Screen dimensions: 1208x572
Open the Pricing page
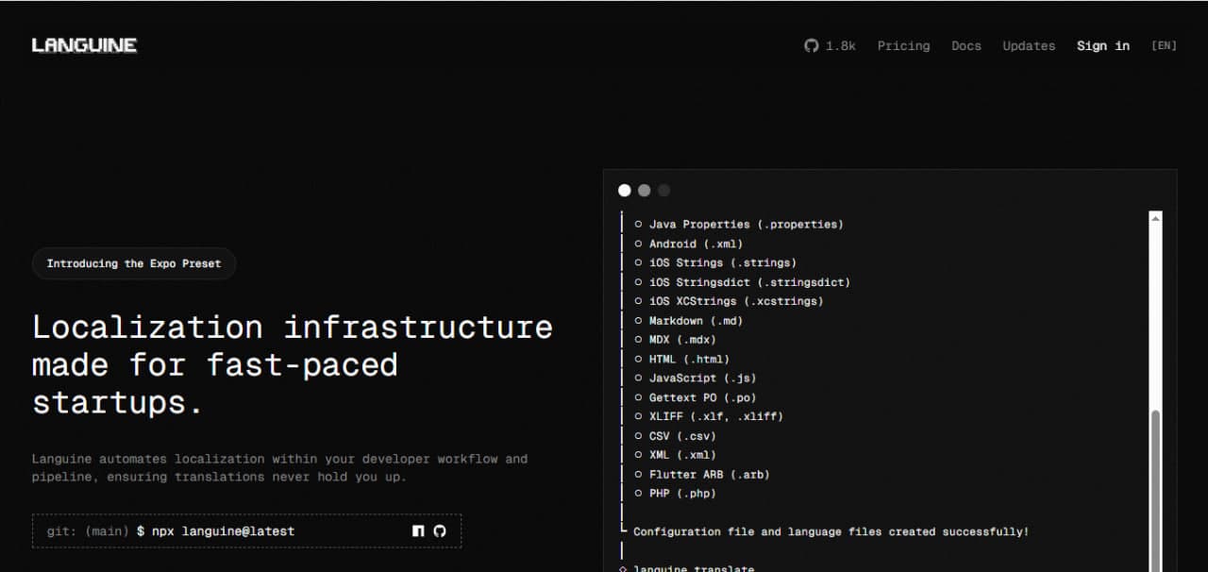903,45
